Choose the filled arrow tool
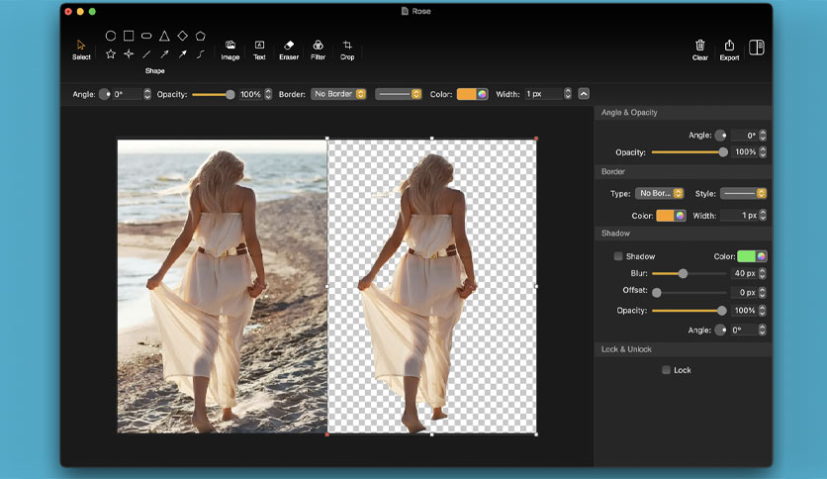The width and height of the screenshot is (827, 479). click(x=182, y=53)
